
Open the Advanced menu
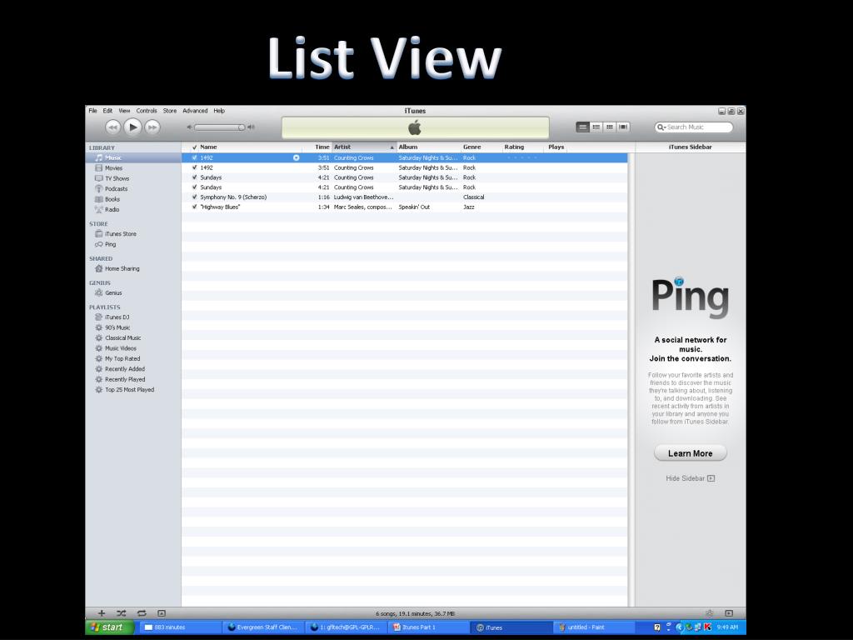pyautogui.click(x=195, y=111)
